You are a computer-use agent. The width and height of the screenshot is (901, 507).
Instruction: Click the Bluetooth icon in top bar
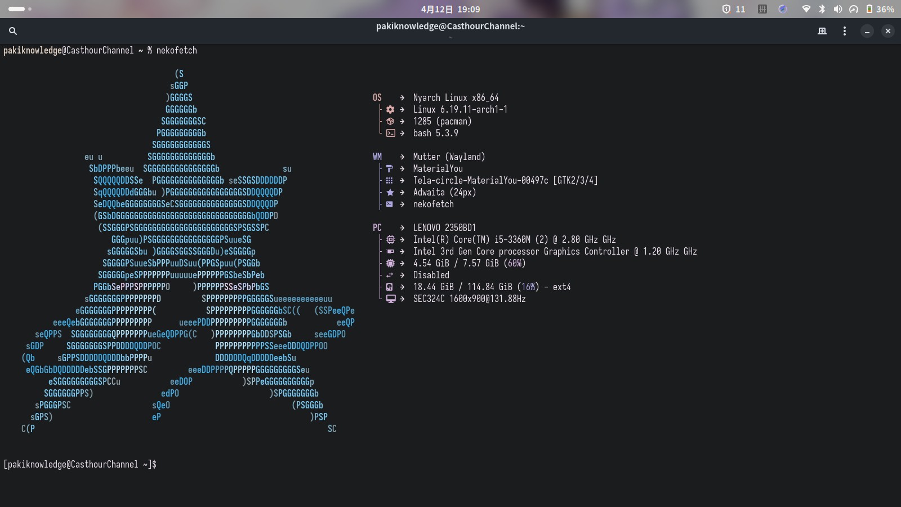point(822,9)
